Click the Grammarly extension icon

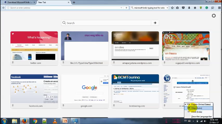(207, 8)
